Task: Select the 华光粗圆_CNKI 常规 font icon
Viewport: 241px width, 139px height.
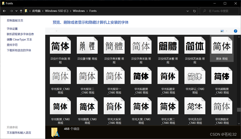Action: [x=87, y=106]
